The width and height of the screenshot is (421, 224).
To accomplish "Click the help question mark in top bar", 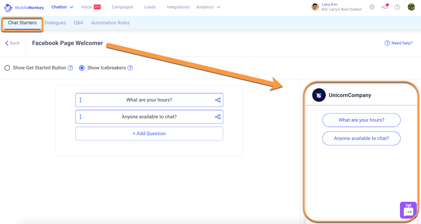I will click(397, 7).
